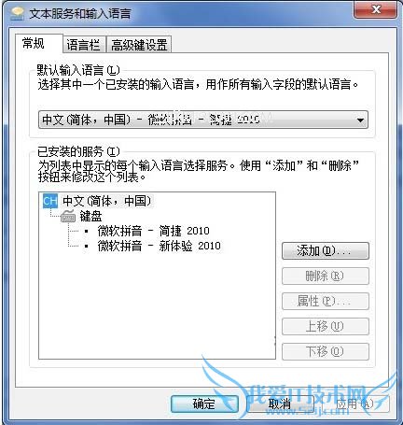This screenshot has height=425, width=403.
Task: Open 属性(P)... properties button
Action: 326,301
